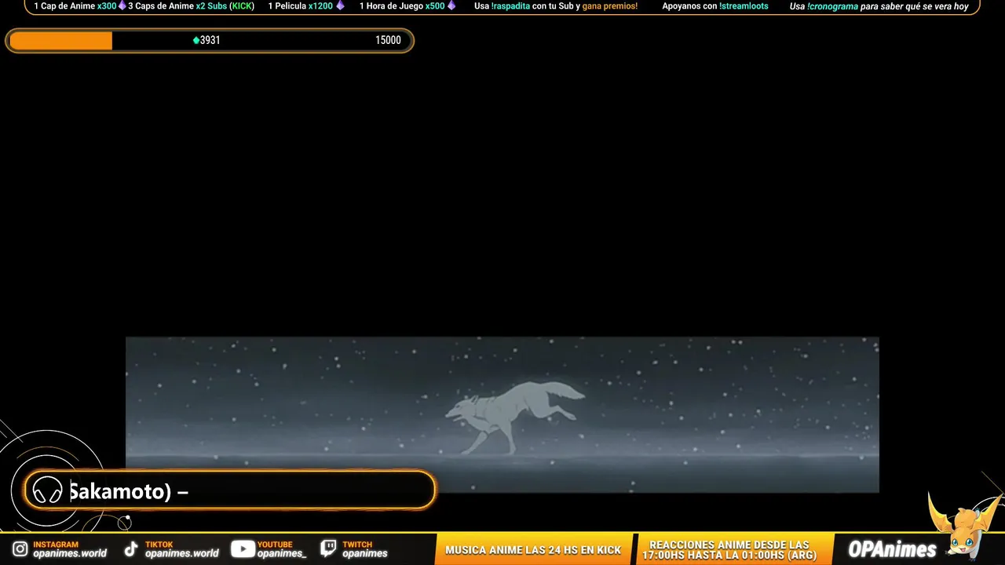The image size is (1005, 565).
Task: Click the opanimes Twitch handle
Action: coord(365,553)
